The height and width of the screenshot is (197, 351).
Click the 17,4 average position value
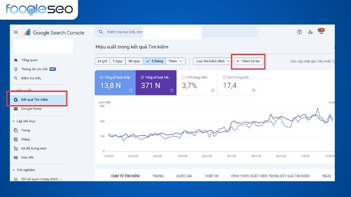229,85
